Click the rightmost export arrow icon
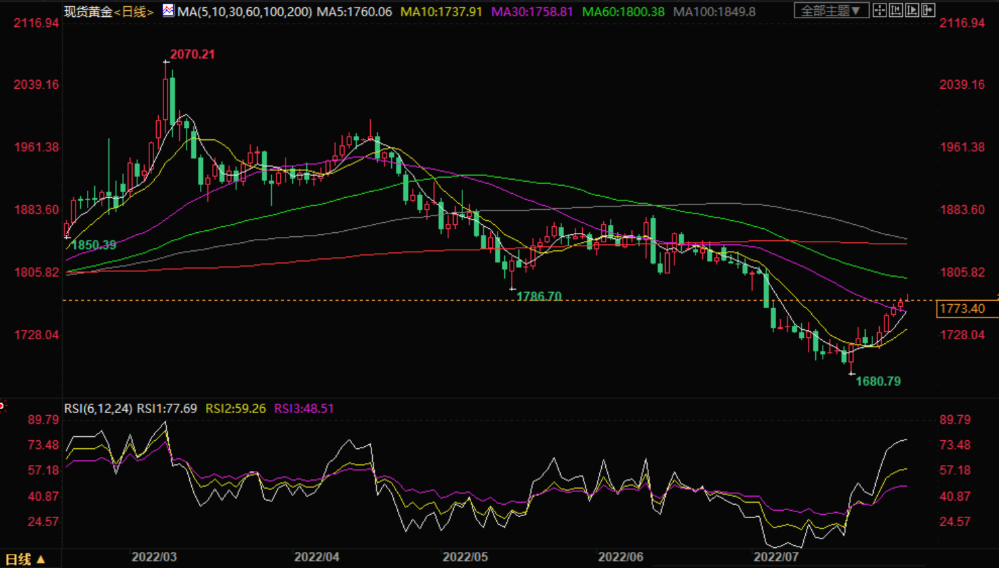This screenshot has height=568, width=999. [x=928, y=10]
